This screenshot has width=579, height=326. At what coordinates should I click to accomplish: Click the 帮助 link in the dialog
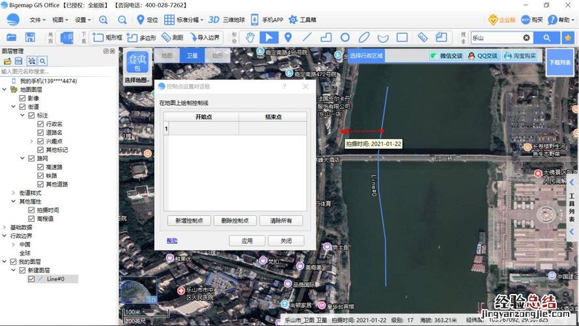(171, 241)
